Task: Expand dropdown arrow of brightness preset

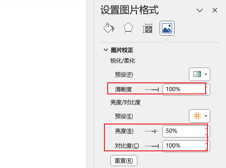Action: pos(206,116)
